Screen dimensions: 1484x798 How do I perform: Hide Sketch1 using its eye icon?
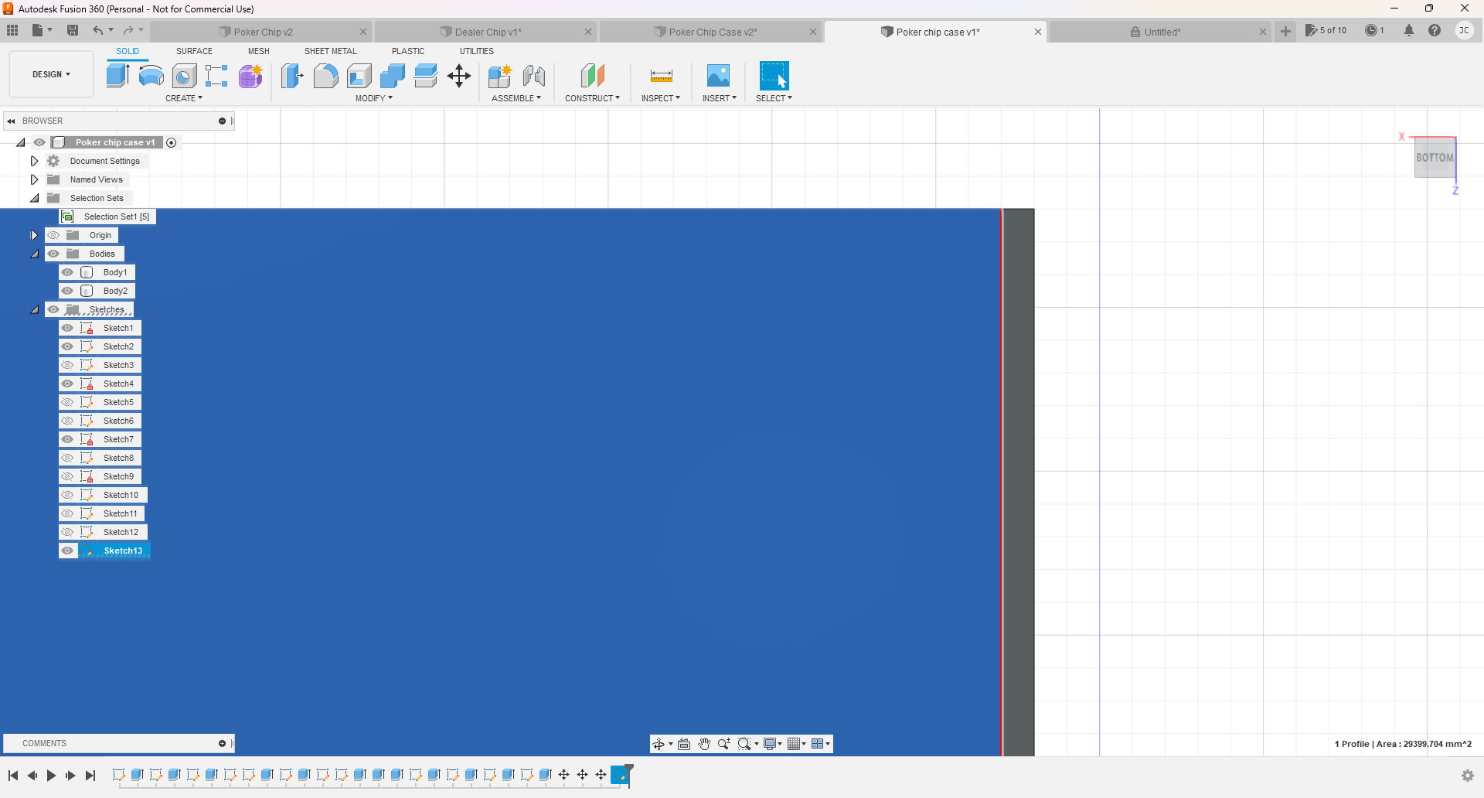pyautogui.click(x=67, y=328)
